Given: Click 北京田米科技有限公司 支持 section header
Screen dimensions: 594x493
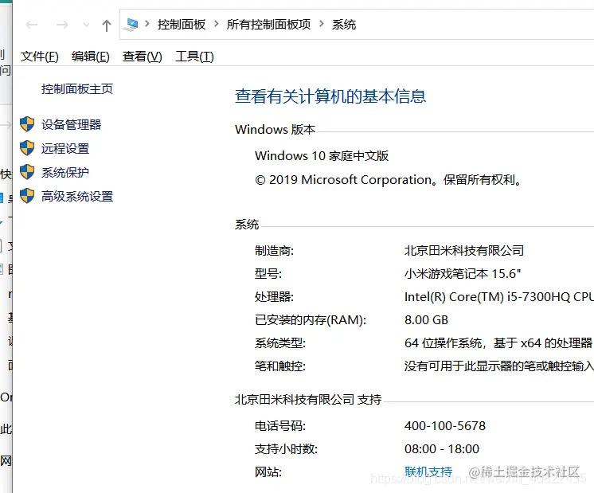Looking at the screenshot, I should 308,399.
